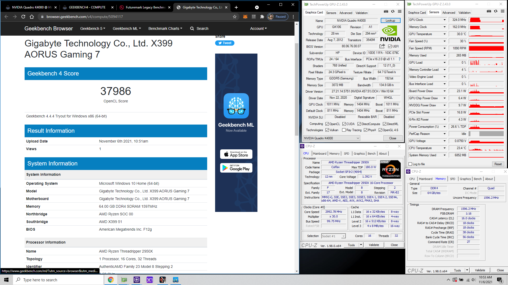Toggle DirectML checkbox in GPU-Z

pyautogui.click(x=384, y=124)
